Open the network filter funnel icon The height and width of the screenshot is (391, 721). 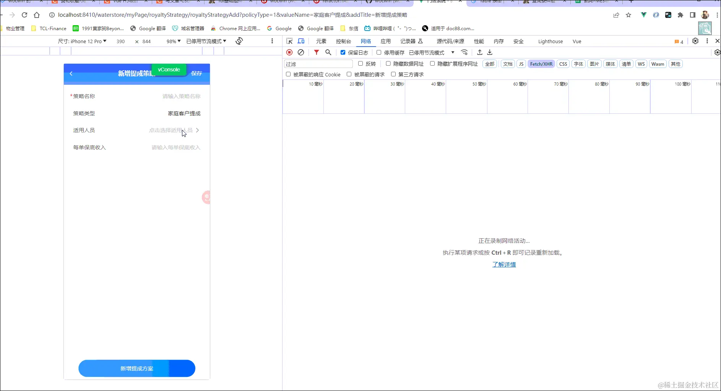(316, 52)
